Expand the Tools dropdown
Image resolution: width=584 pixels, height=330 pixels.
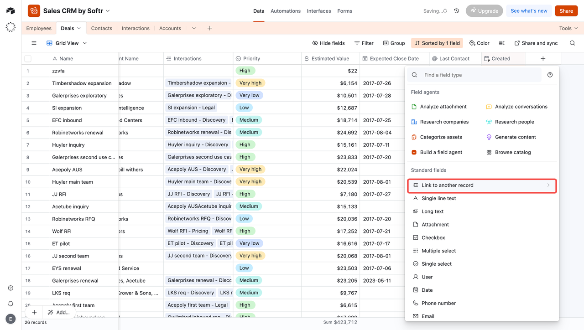(x=568, y=28)
